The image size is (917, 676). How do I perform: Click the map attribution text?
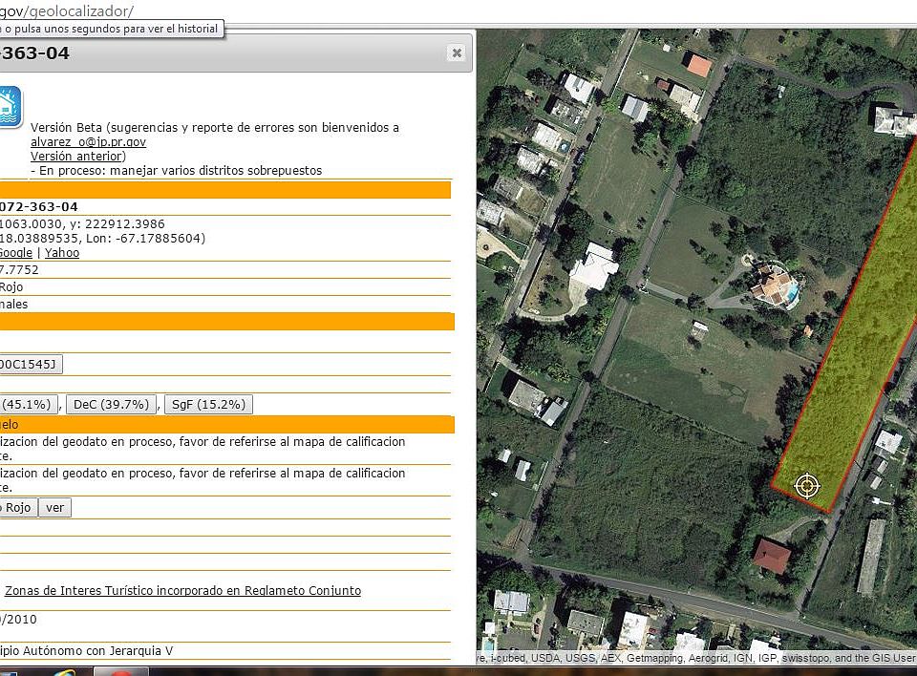click(696, 659)
